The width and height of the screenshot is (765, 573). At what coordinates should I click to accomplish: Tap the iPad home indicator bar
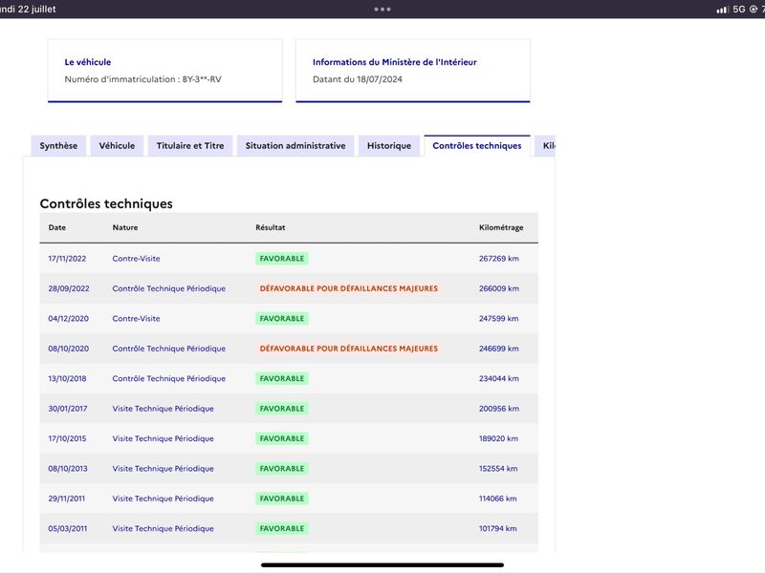click(382, 565)
